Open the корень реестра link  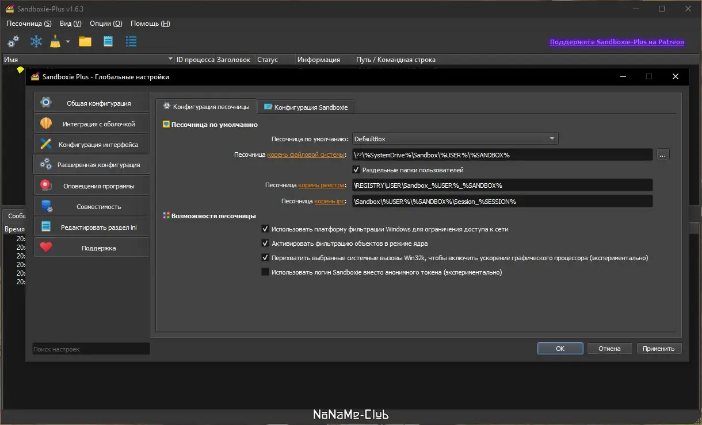[321, 186]
